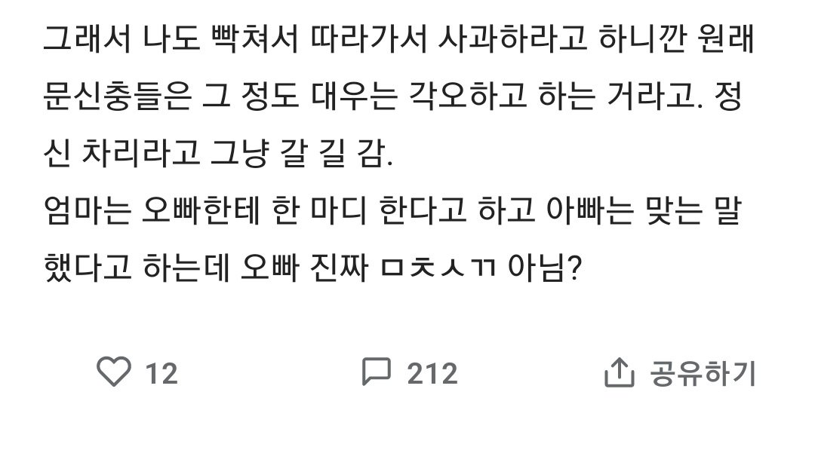Tap the heart like icon
Viewport: 815px width, 450px height.
pyautogui.click(x=115, y=372)
